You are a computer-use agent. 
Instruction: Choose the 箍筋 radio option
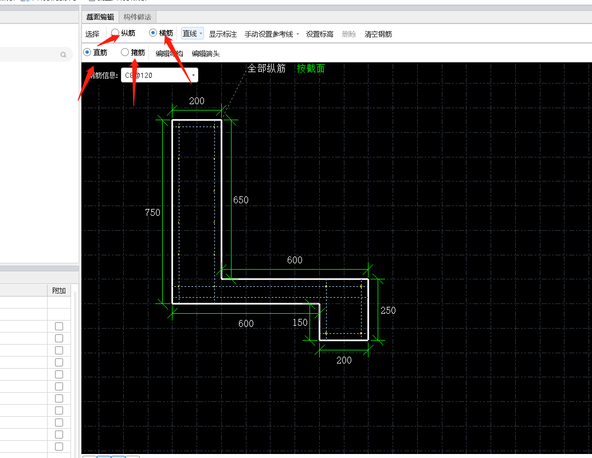125,52
